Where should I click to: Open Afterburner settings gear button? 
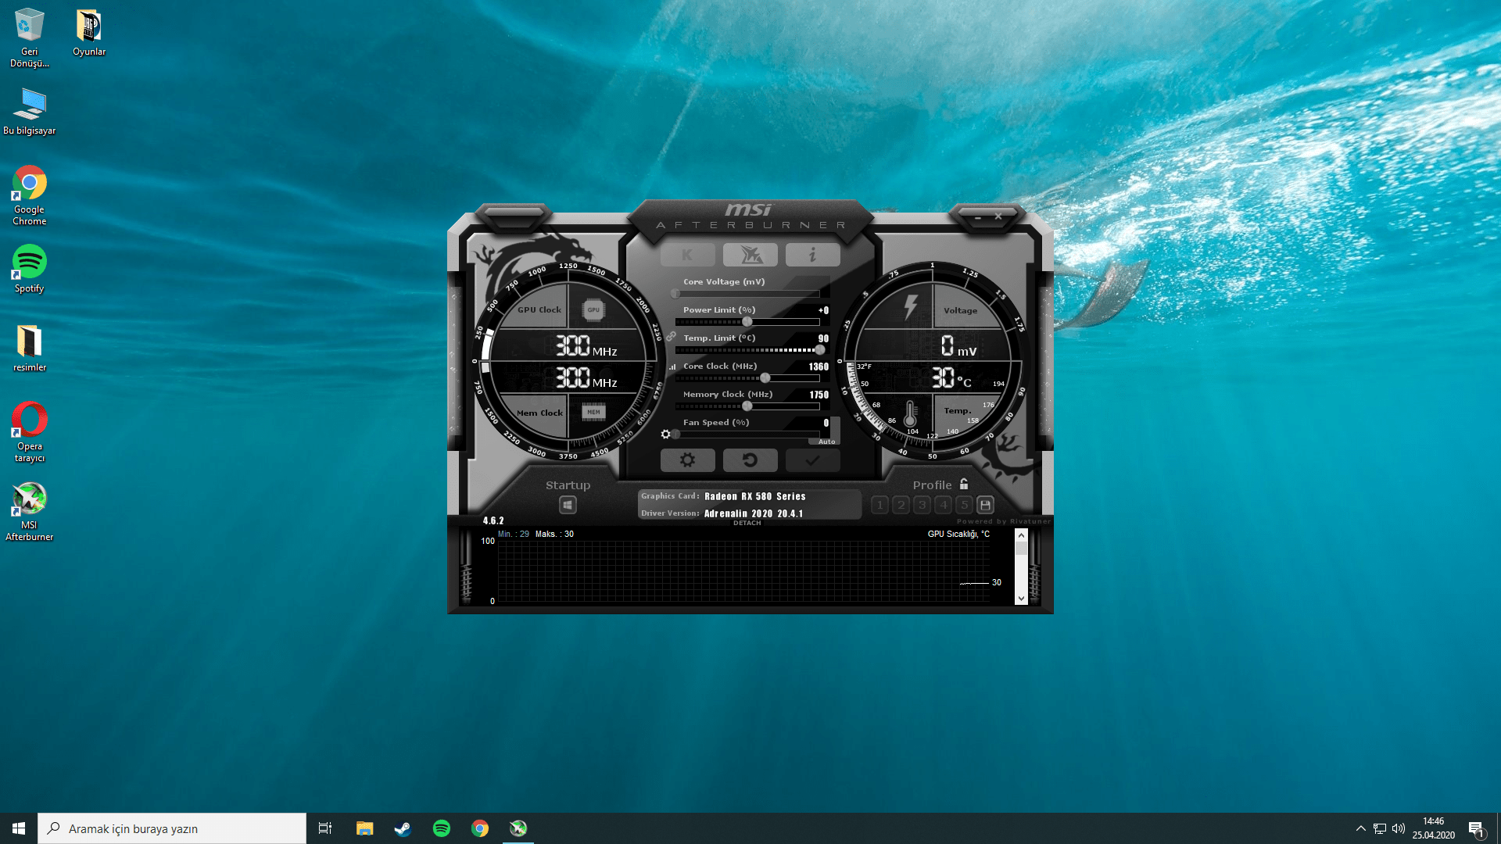(x=687, y=460)
